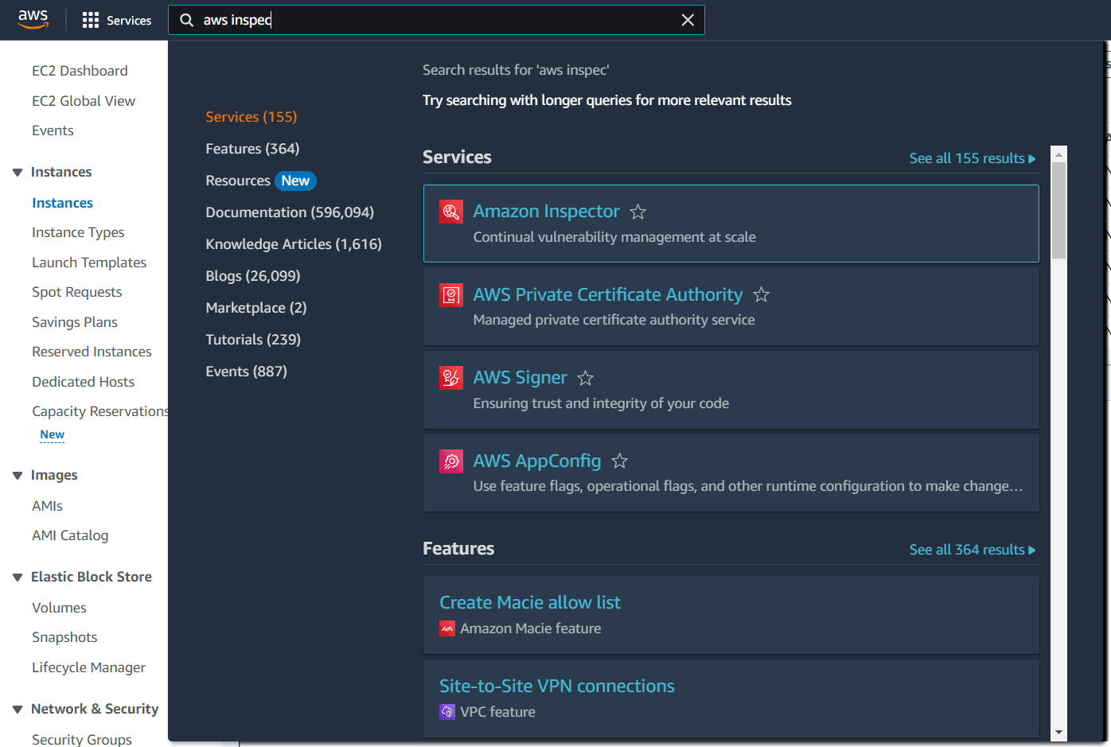
Task: Open the Site-to-Site VPN connections link
Action: click(x=556, y=686)
